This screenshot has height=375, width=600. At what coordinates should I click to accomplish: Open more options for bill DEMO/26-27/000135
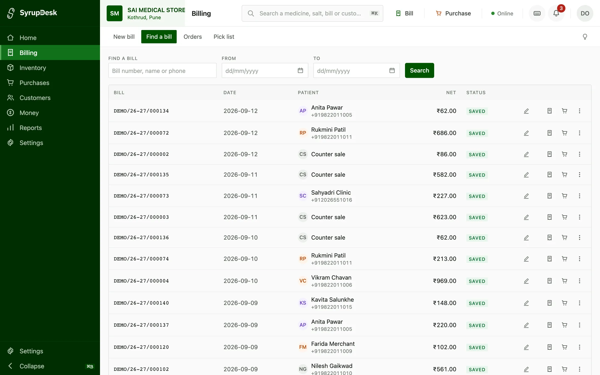click(579, 175)
